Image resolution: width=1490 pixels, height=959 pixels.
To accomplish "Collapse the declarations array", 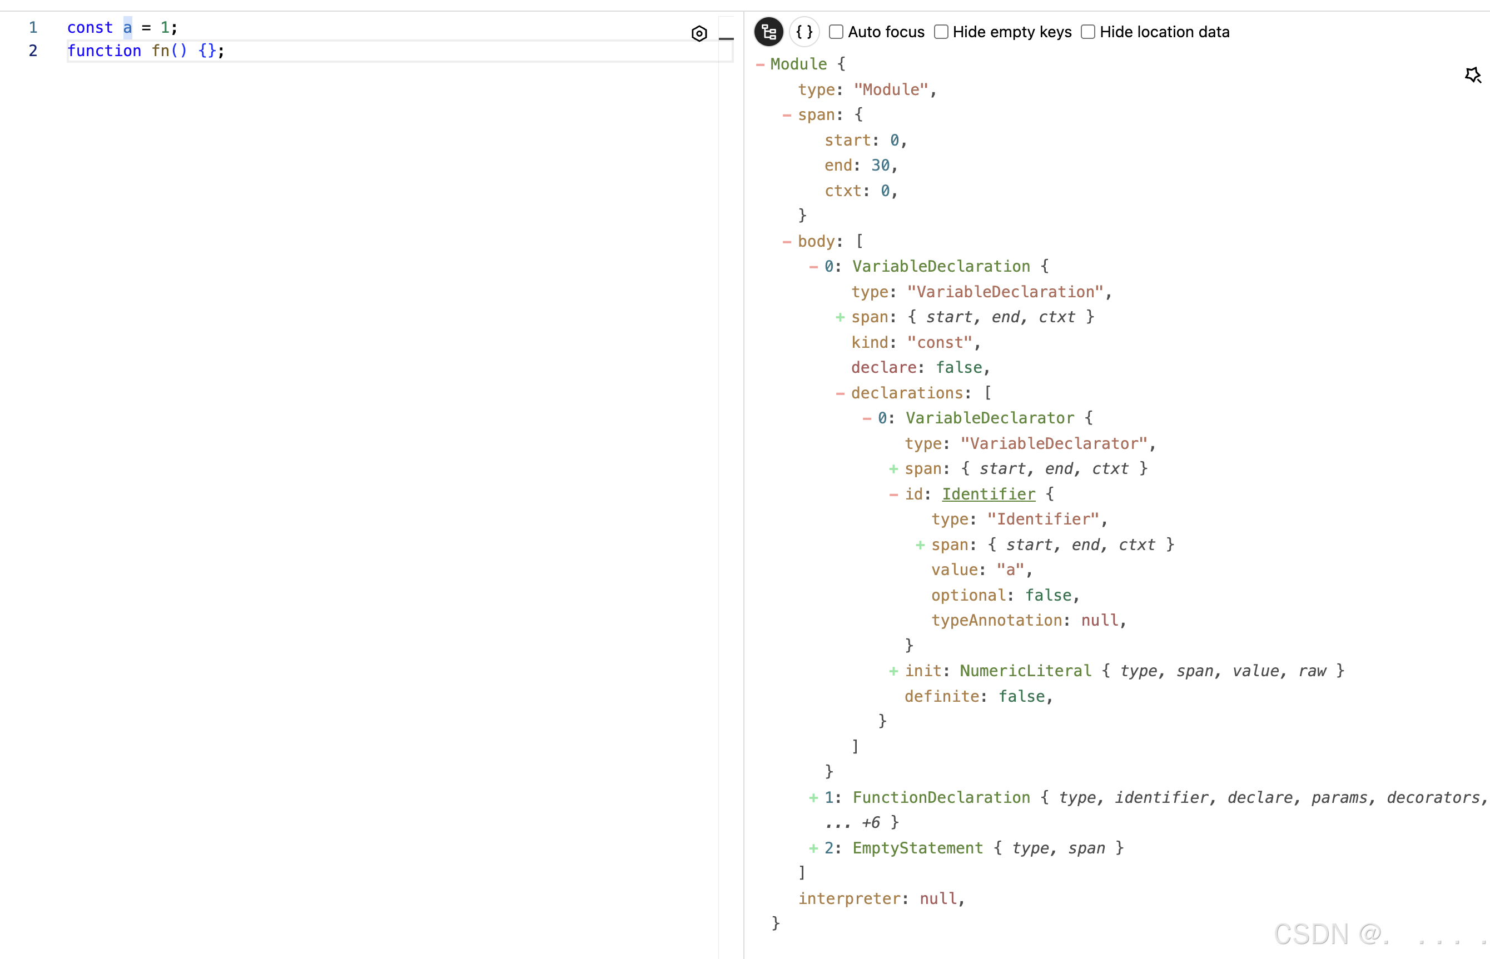I will point(840,393).
